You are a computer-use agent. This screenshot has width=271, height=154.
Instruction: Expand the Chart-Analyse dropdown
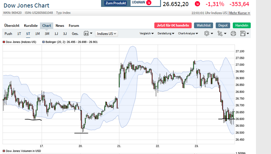pyautogui.click(x=188, y=33)
